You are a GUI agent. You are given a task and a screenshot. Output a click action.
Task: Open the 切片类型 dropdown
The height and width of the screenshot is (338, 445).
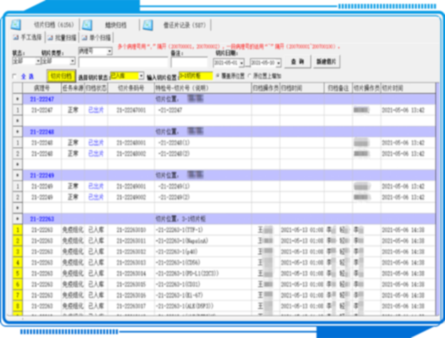point(73,61)
